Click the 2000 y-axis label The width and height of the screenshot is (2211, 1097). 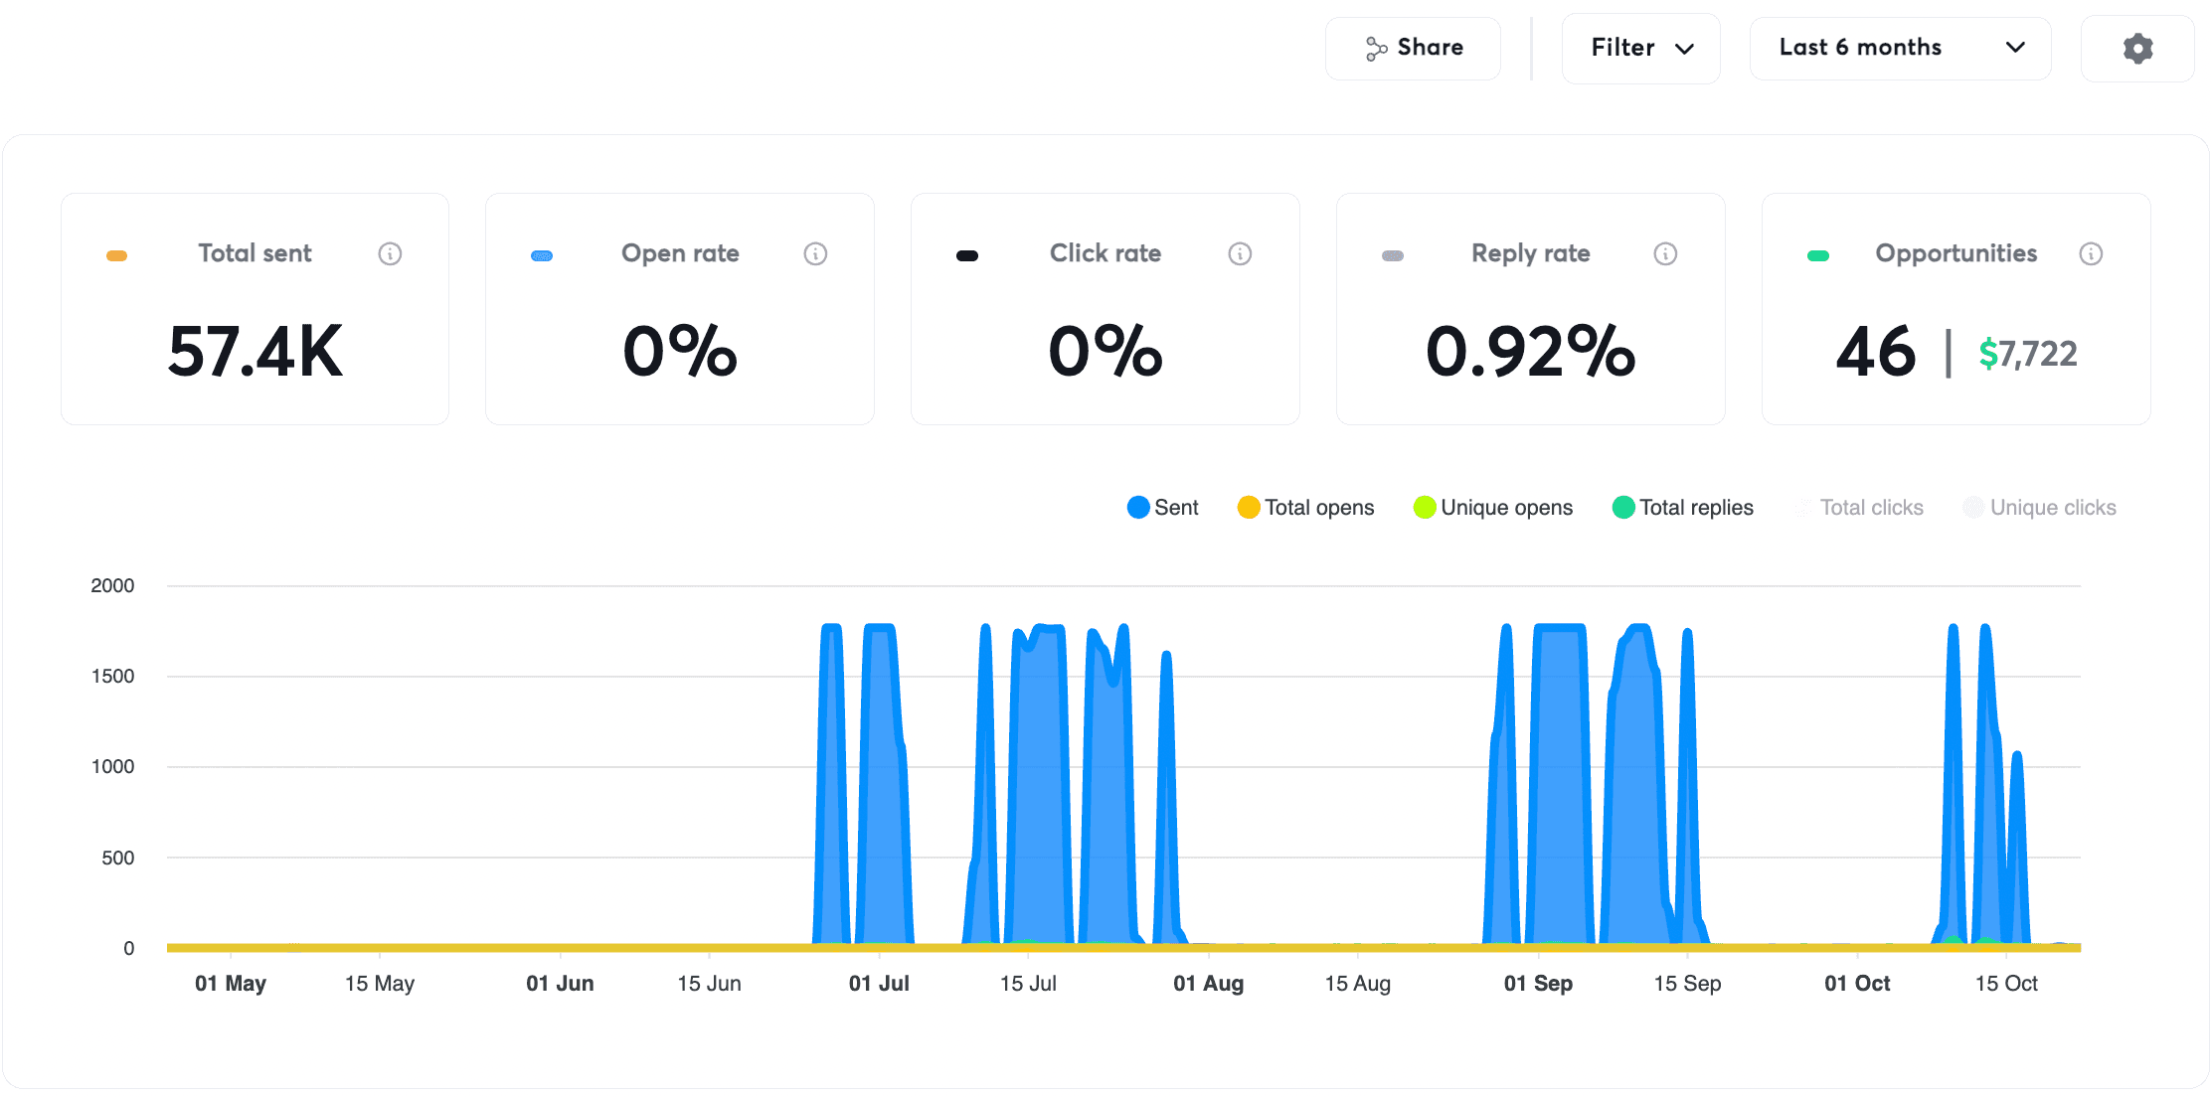[112, 586]
